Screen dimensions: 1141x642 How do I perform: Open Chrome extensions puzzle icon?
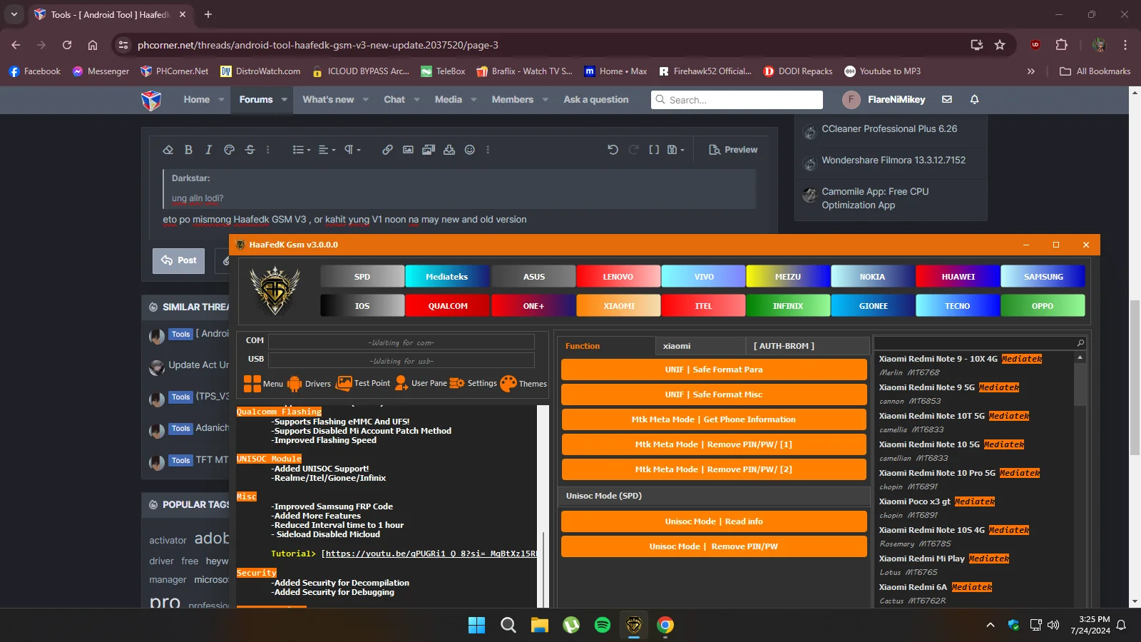point(1061,45)
